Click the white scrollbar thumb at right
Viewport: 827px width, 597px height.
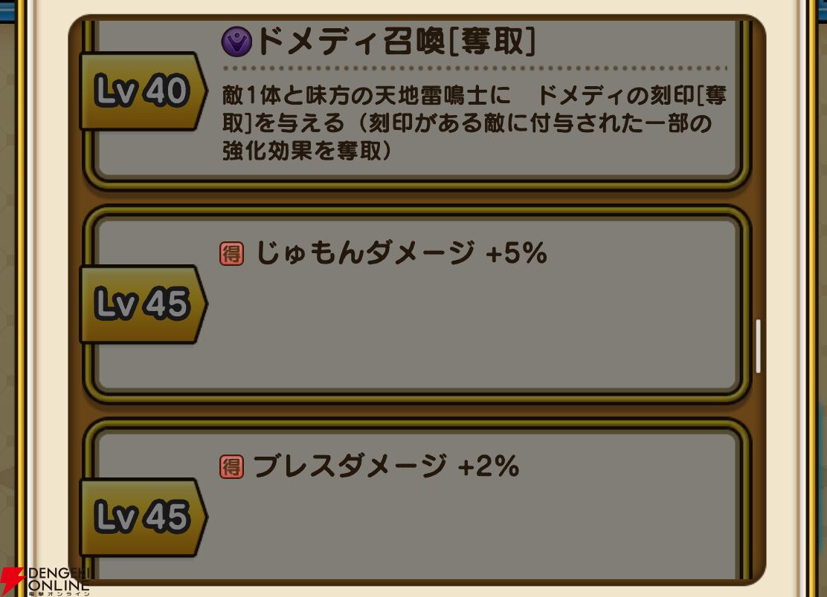(758, 346)
